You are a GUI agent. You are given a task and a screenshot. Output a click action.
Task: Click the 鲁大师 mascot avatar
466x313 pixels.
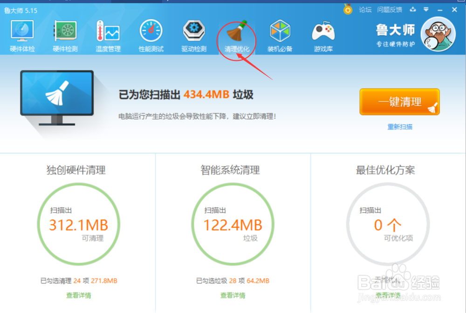[438, 34]
